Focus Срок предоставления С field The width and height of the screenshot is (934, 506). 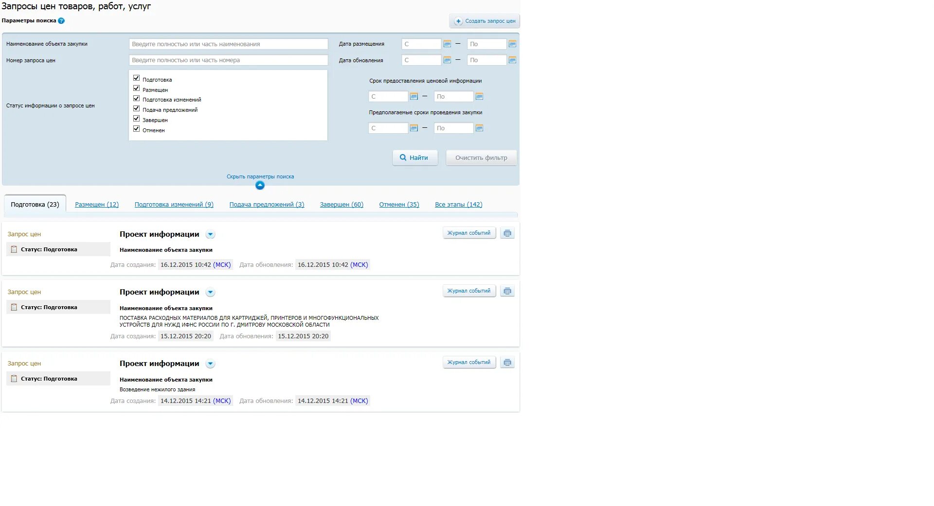pos(388,97)
